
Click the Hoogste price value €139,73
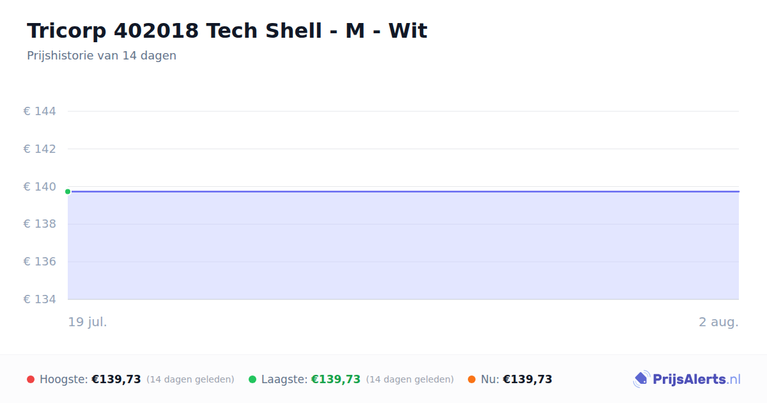click(x=116, y=379)
